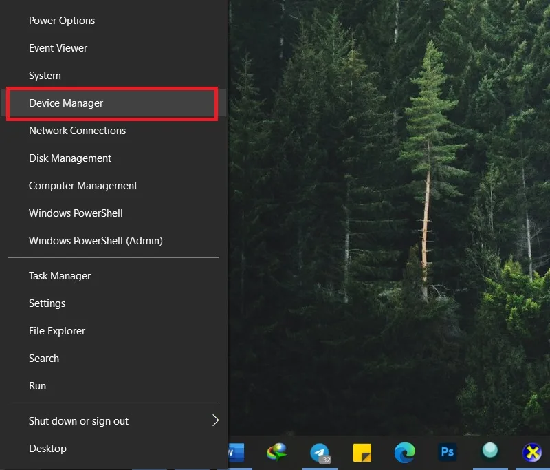This screenshot has height=470, width=550.
Task: Select the System menu entry
Action: pos(114,76)
